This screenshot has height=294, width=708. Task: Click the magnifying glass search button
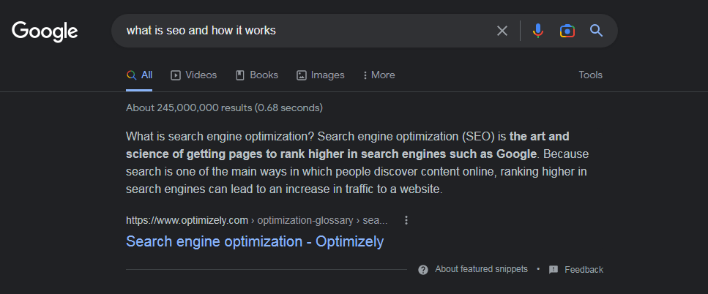[597, 31]
